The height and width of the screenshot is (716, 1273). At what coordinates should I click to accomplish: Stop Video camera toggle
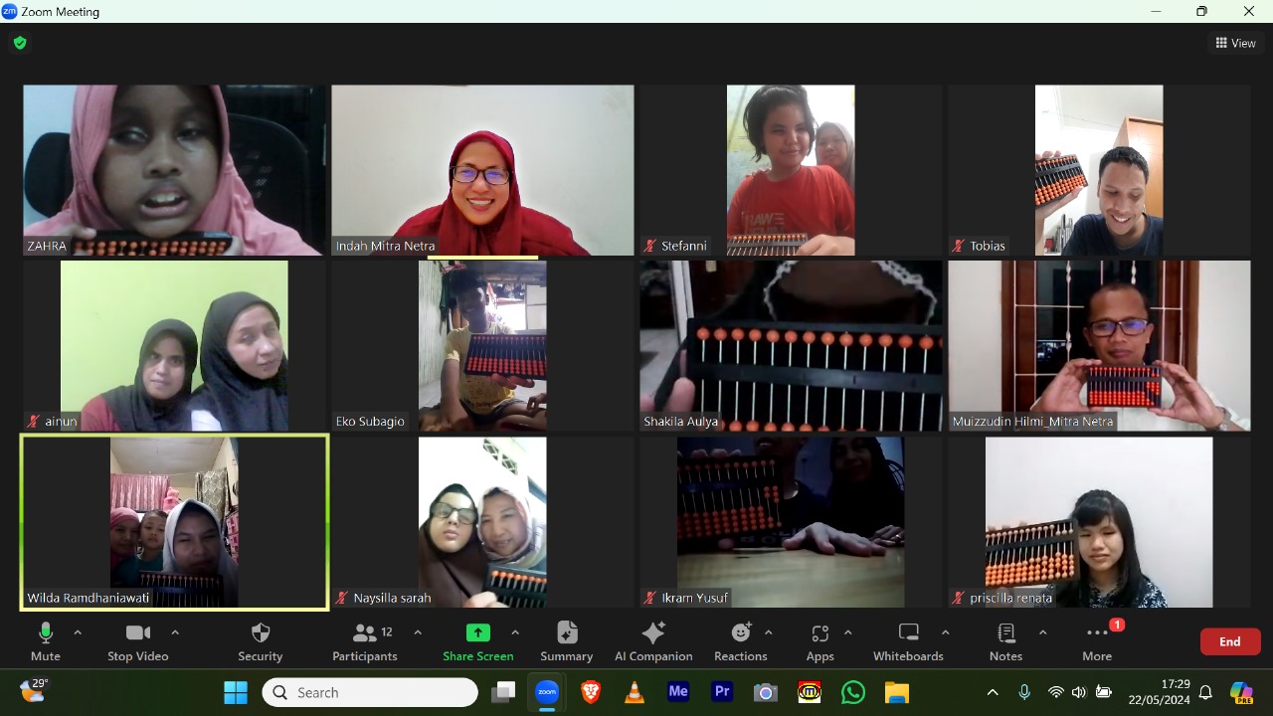pyautogui.click(x=137, y=641)
